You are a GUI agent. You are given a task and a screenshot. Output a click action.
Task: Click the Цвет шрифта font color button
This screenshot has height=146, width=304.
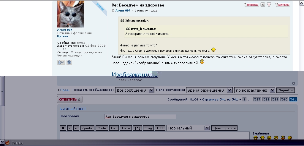click(x=224, y=128)
